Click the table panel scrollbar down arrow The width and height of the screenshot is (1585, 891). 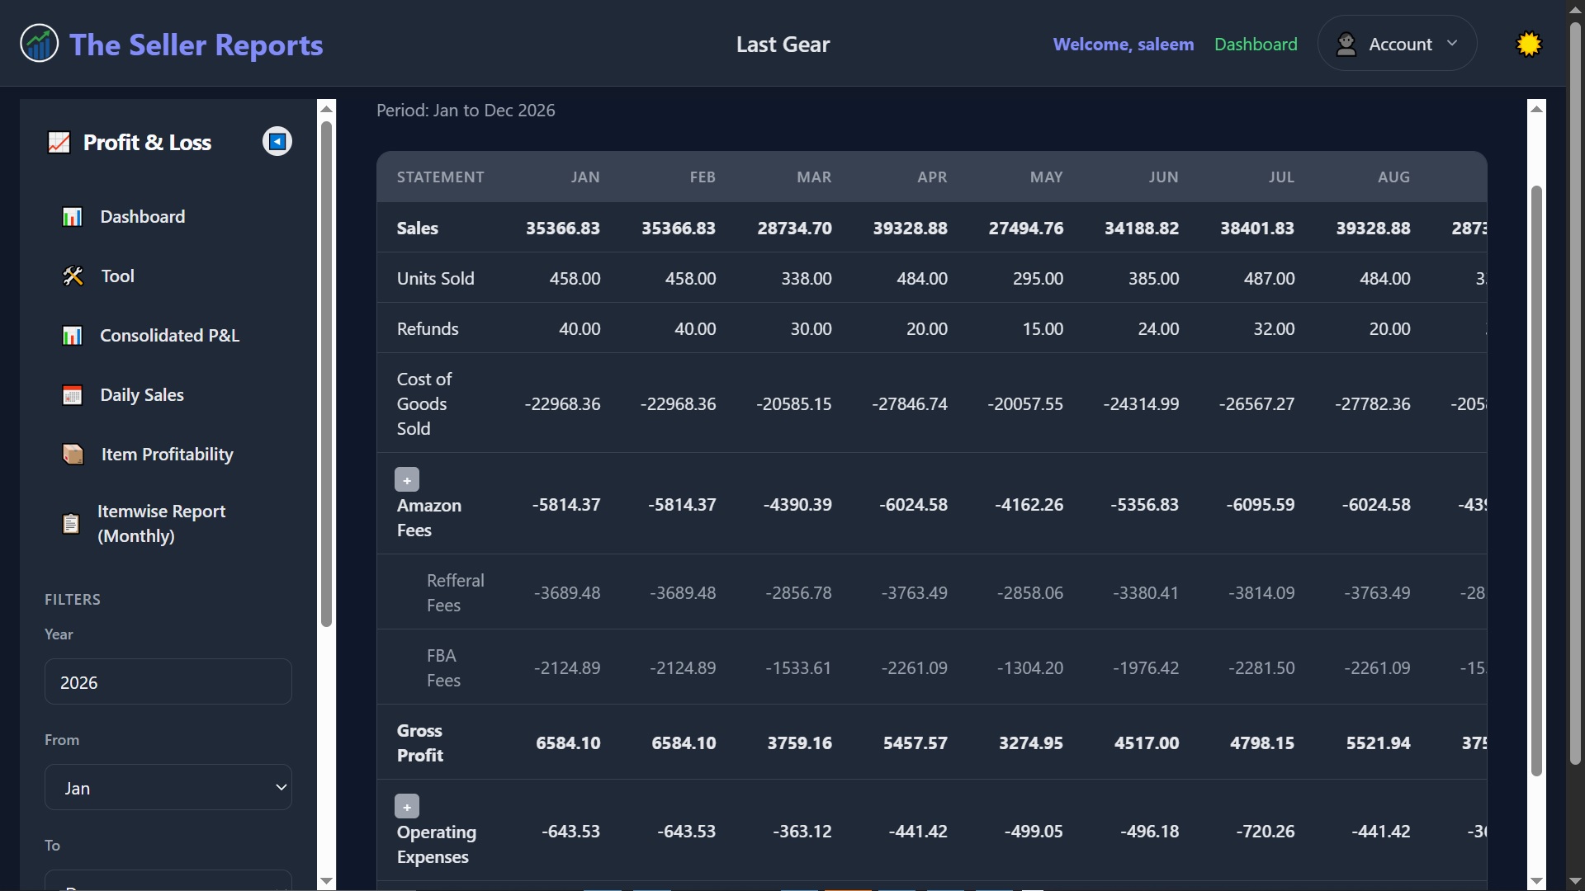click(1536, 881)
